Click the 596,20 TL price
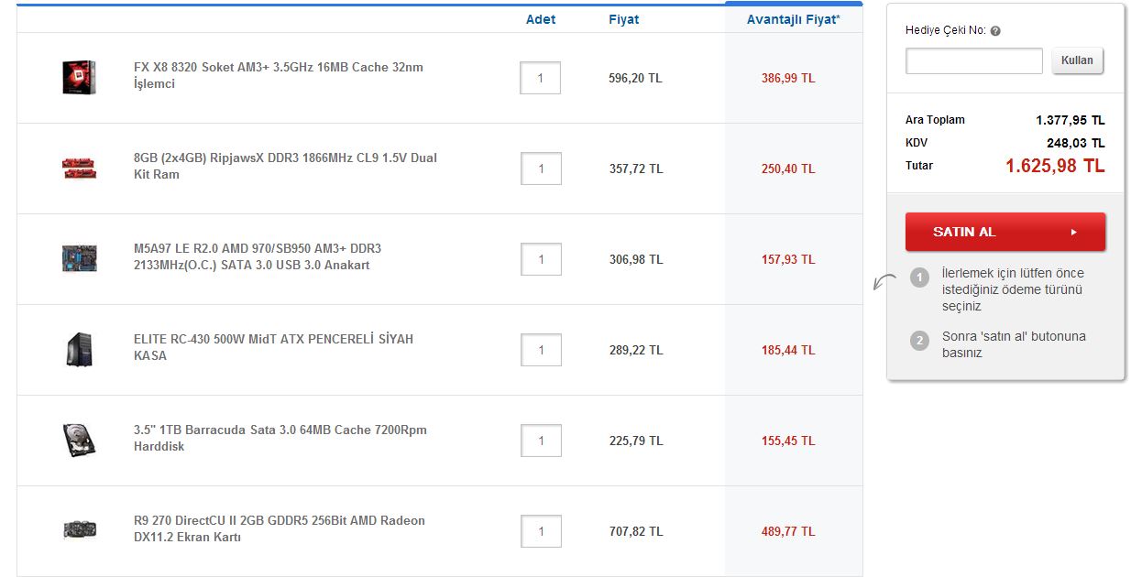This screenshot has height=577, width=1142. [635, 78]
